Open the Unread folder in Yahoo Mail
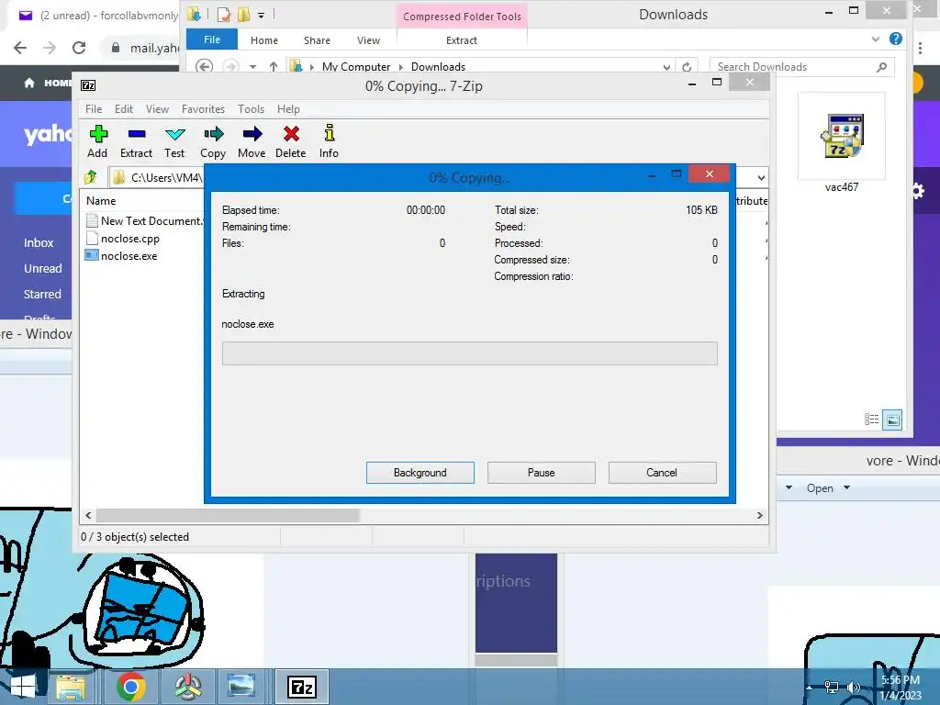The width and height of the screenshot is (940, 705). (x=42, y=269)
